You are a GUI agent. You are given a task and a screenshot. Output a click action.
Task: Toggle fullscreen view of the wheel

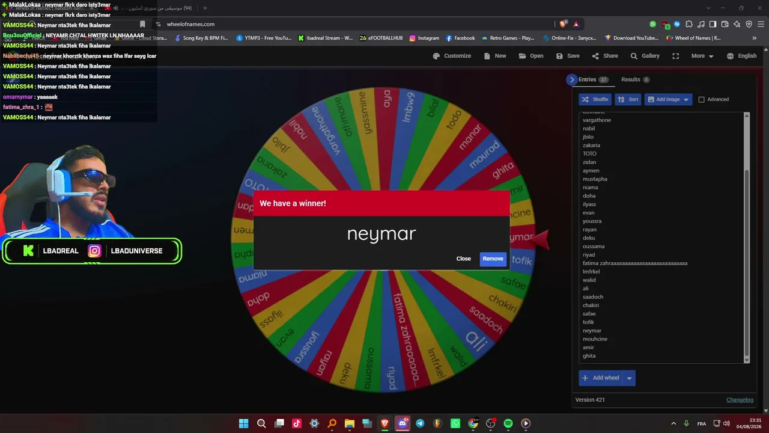pos(676,56)
